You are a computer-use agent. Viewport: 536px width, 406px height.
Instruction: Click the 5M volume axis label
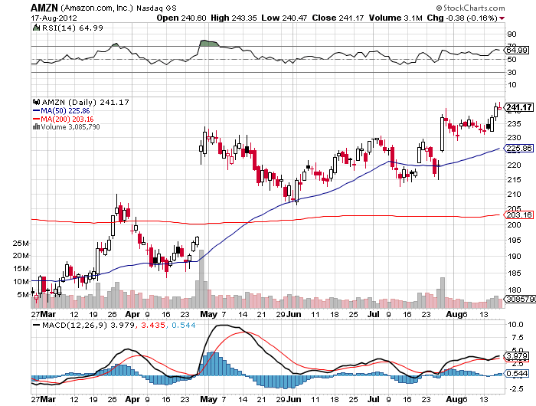coord(23,294)
